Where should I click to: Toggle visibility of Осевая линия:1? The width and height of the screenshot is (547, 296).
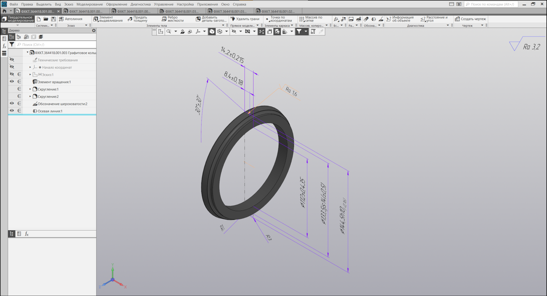pos(12,111)
